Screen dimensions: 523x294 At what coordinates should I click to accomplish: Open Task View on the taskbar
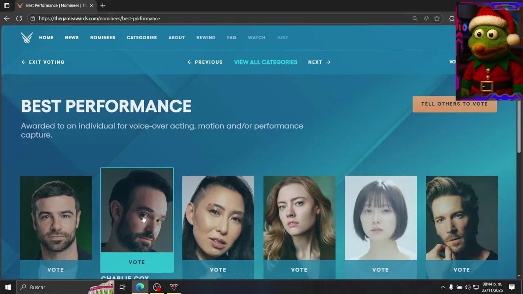point(122,287)
